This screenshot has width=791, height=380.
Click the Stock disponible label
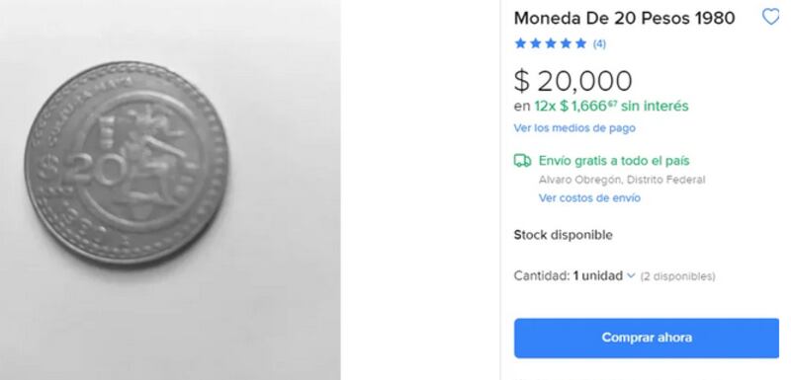(x=563, y=235)
